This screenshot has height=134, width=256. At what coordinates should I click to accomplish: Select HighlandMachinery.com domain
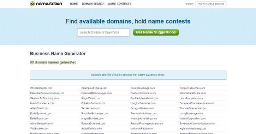click(193, 129)
